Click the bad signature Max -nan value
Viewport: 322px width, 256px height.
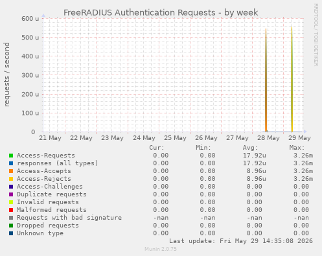click(x=301, y=218)
